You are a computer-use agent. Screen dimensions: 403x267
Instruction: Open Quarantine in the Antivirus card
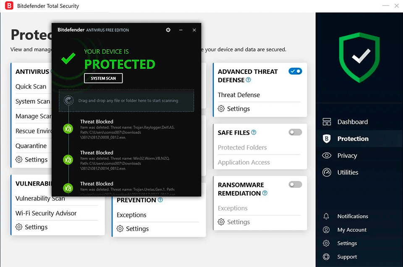(31, 146)
